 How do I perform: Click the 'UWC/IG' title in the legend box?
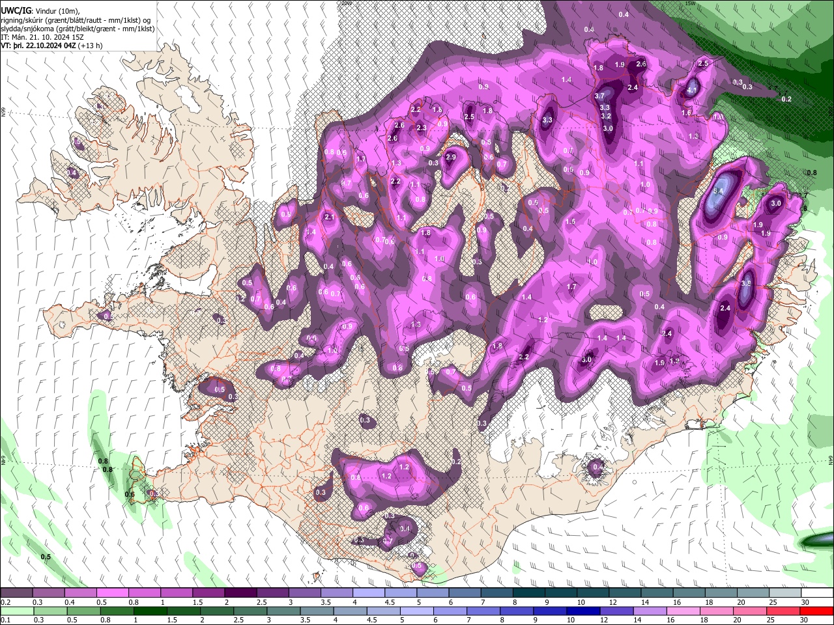[x=16, y=11]
